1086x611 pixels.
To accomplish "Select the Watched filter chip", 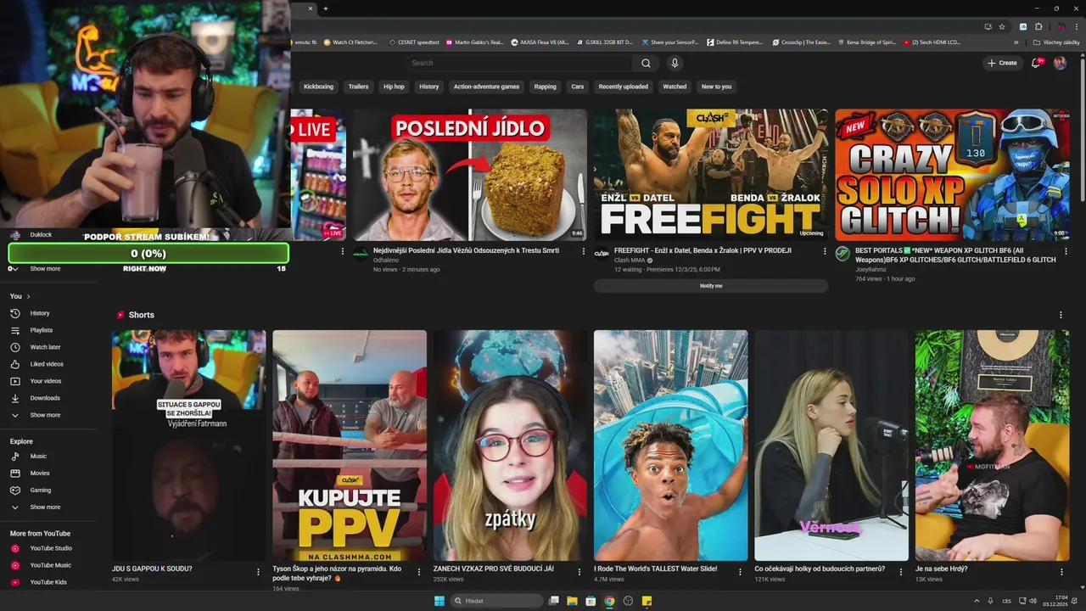I will tap(675, 87).
